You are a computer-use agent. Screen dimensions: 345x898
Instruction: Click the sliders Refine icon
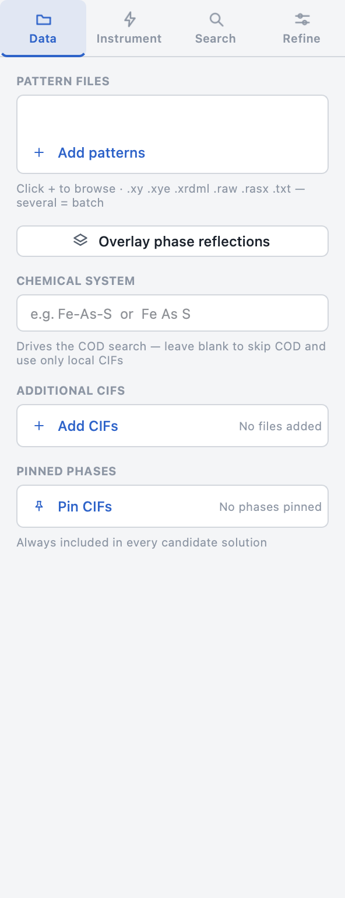[302, 20]
